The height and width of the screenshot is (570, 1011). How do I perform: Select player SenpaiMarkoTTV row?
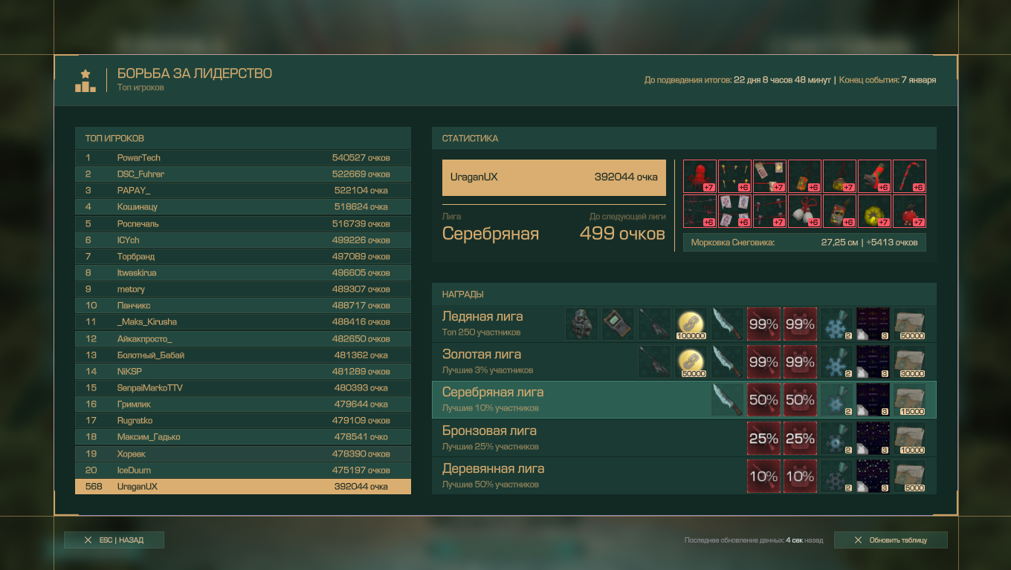click(x=243, y=387)
